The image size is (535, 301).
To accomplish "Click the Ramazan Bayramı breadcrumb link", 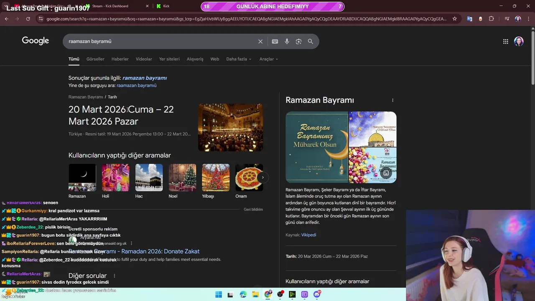I will coord(86,97).
